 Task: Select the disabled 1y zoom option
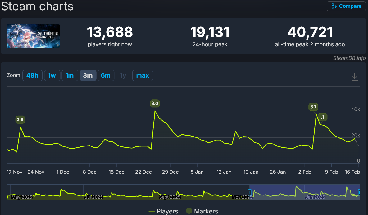point(123,75)
